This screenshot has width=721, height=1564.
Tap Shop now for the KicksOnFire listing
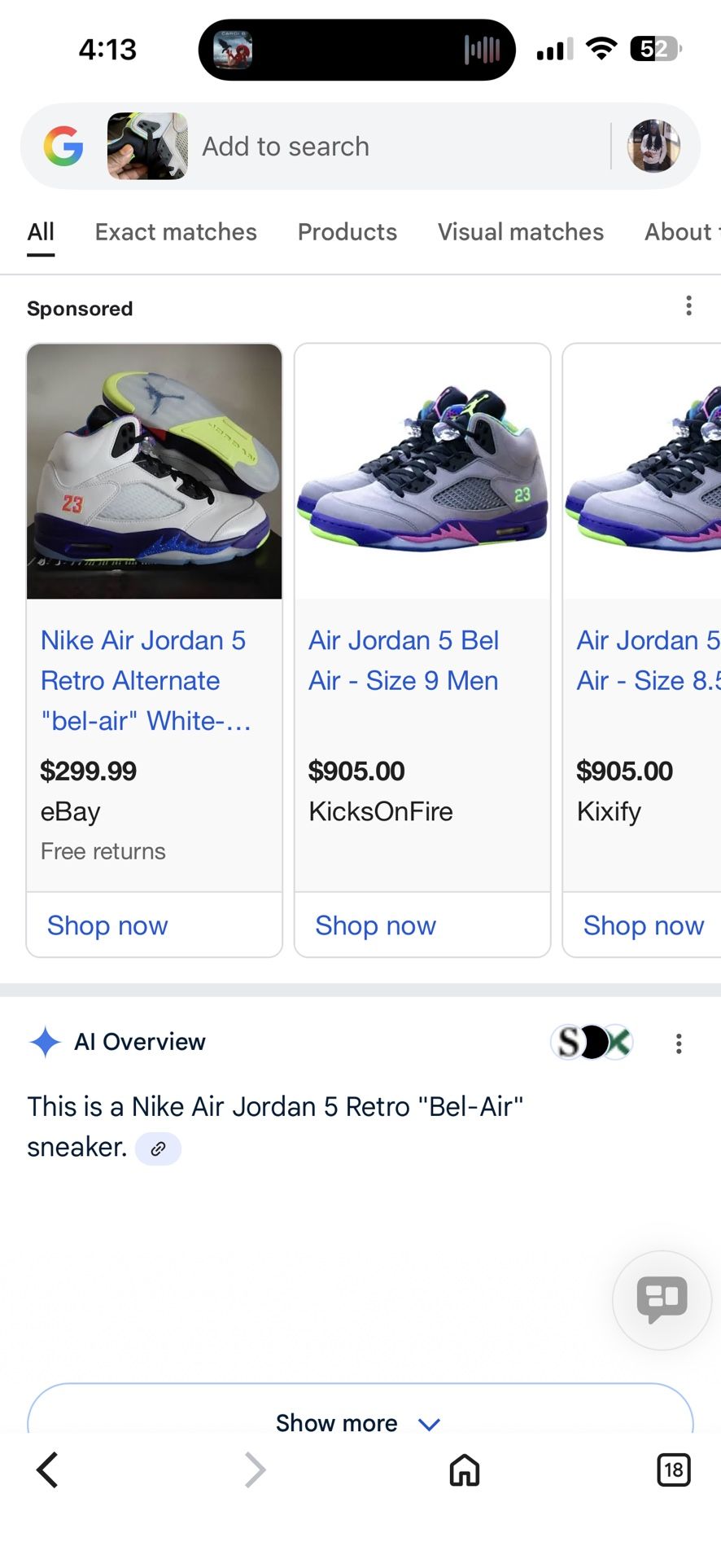pos(376,925)
